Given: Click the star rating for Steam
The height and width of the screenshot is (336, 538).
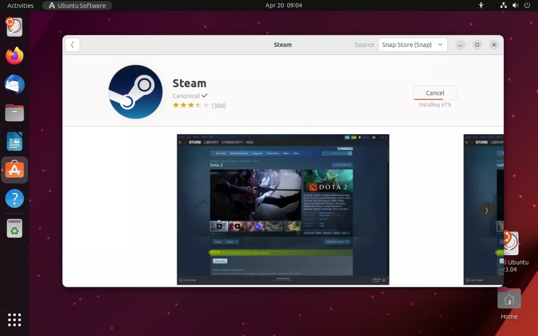Looking at the screenshot, I should point(190,105).
